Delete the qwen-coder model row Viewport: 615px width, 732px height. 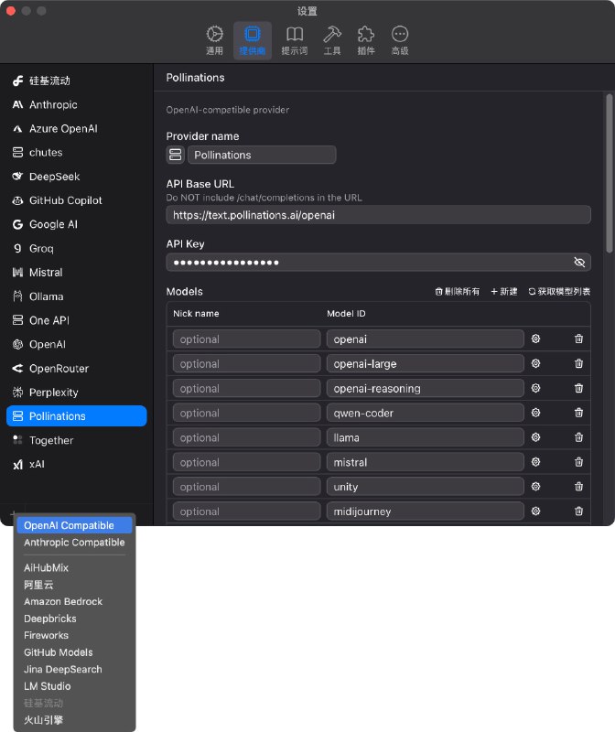pos(578,413)
